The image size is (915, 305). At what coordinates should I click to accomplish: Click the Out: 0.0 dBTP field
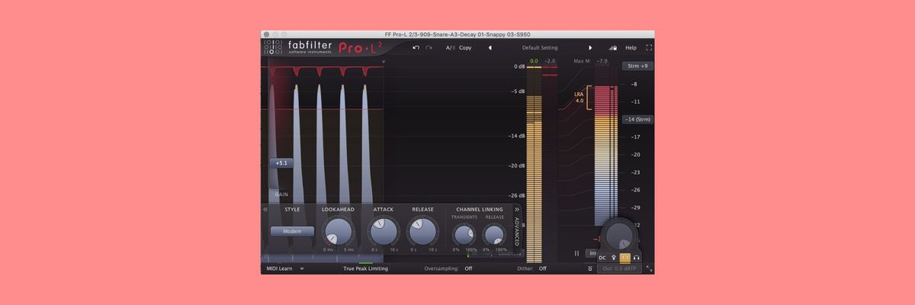pyautogui.click(x=618, y=268)
